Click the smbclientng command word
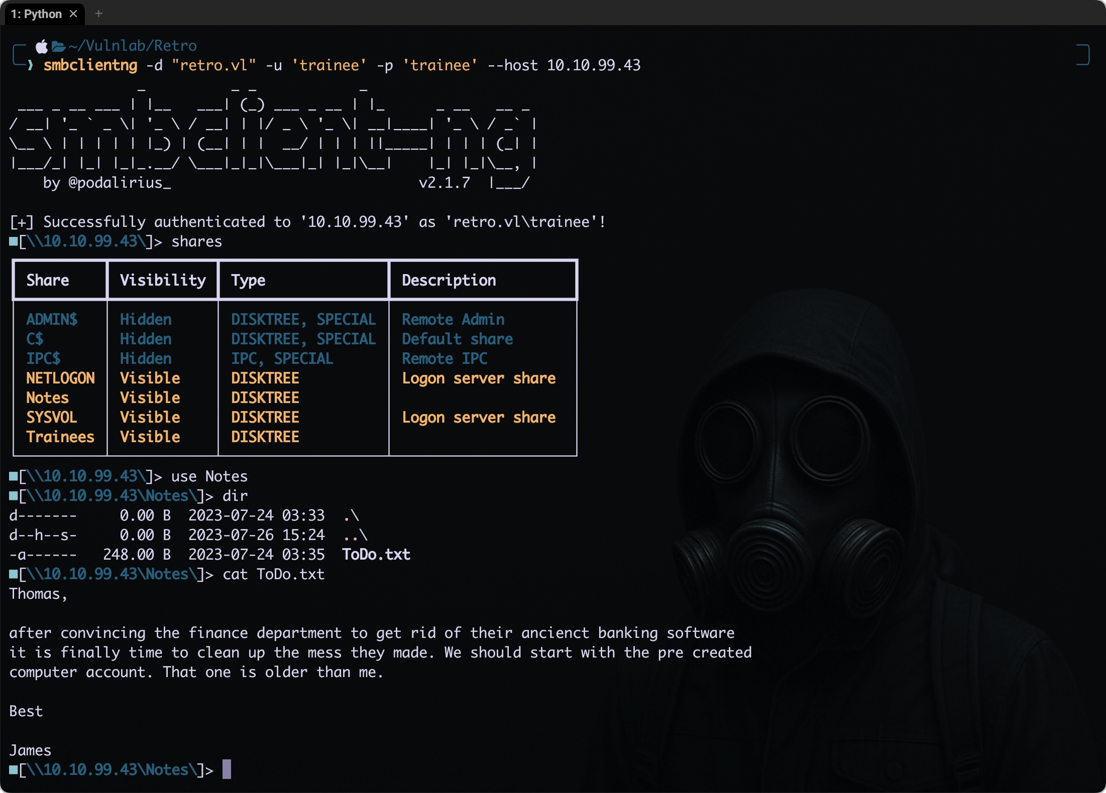Viewport: 1106px width, 793px height. (90, 65)
